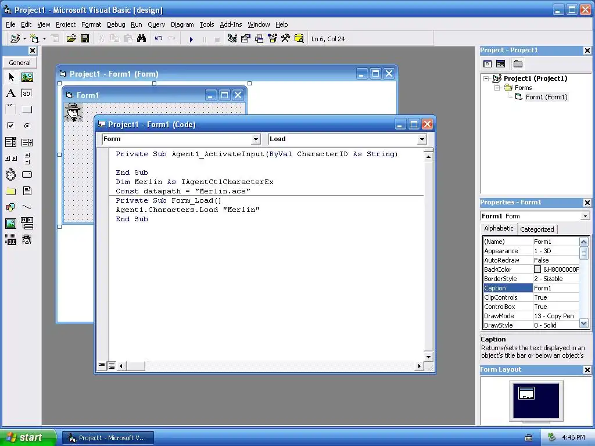Open the Debug menu
The image size is (595, 446).
[116, 24]
